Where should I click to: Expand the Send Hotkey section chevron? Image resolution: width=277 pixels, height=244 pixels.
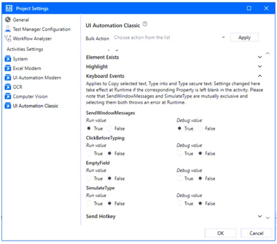coord(260,216)
